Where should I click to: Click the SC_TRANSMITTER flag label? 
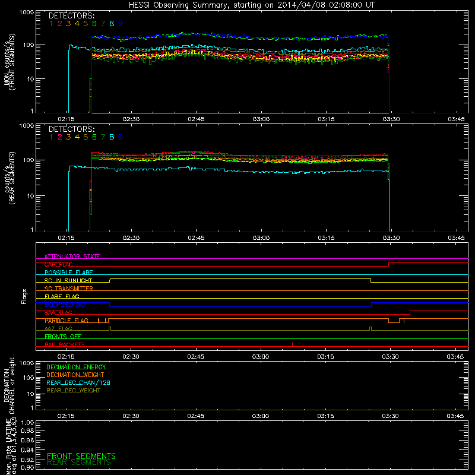[x=69, y=289]
